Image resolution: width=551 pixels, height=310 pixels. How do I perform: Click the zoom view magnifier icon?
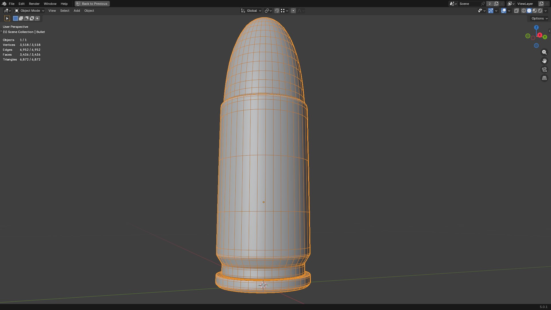tap(544, 52)
